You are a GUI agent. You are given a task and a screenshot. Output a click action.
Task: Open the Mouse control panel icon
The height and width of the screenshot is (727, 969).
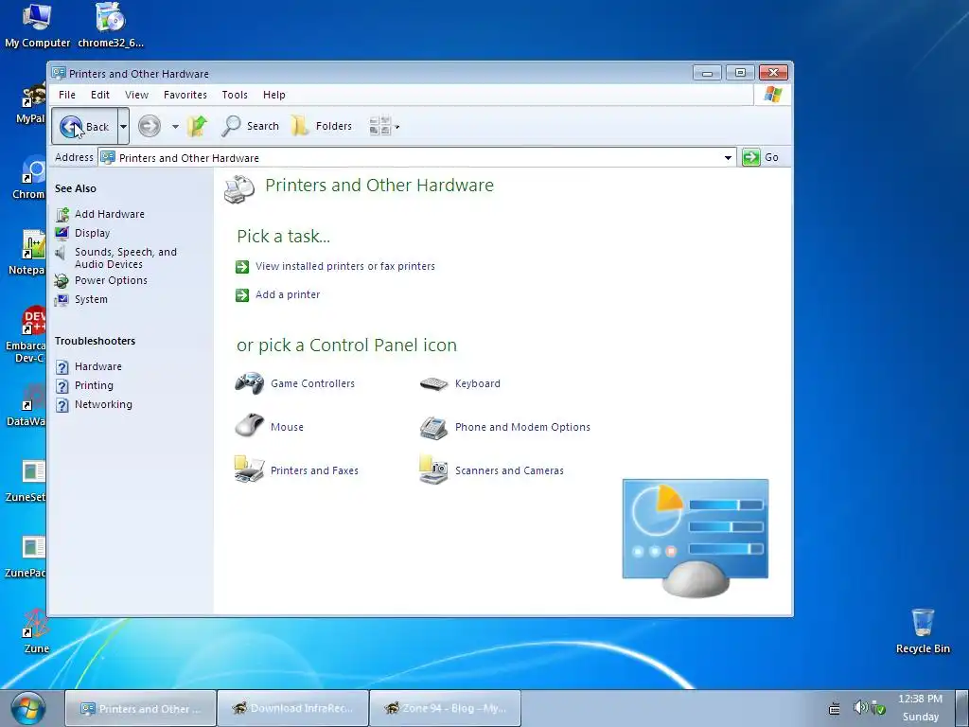point(250,426)
